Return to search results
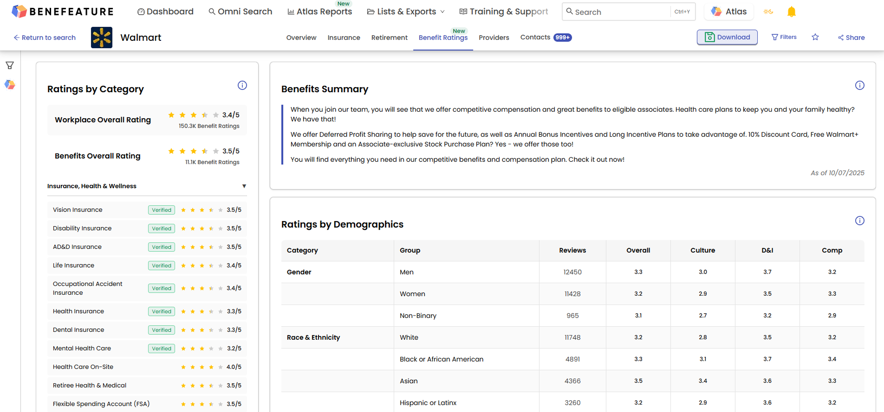 [x=45, y=38]
